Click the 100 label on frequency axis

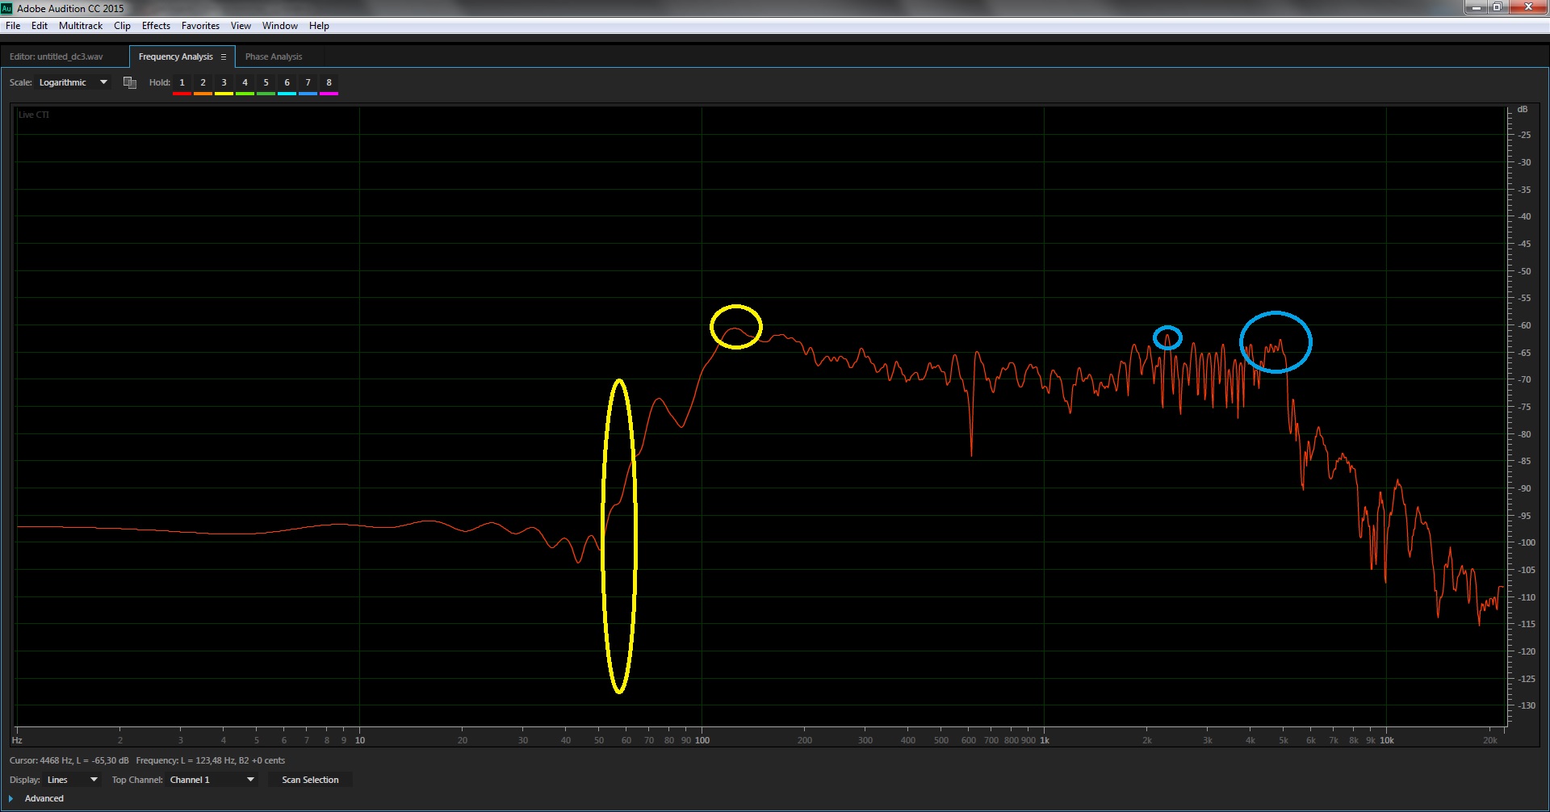[x=702, y=740]
